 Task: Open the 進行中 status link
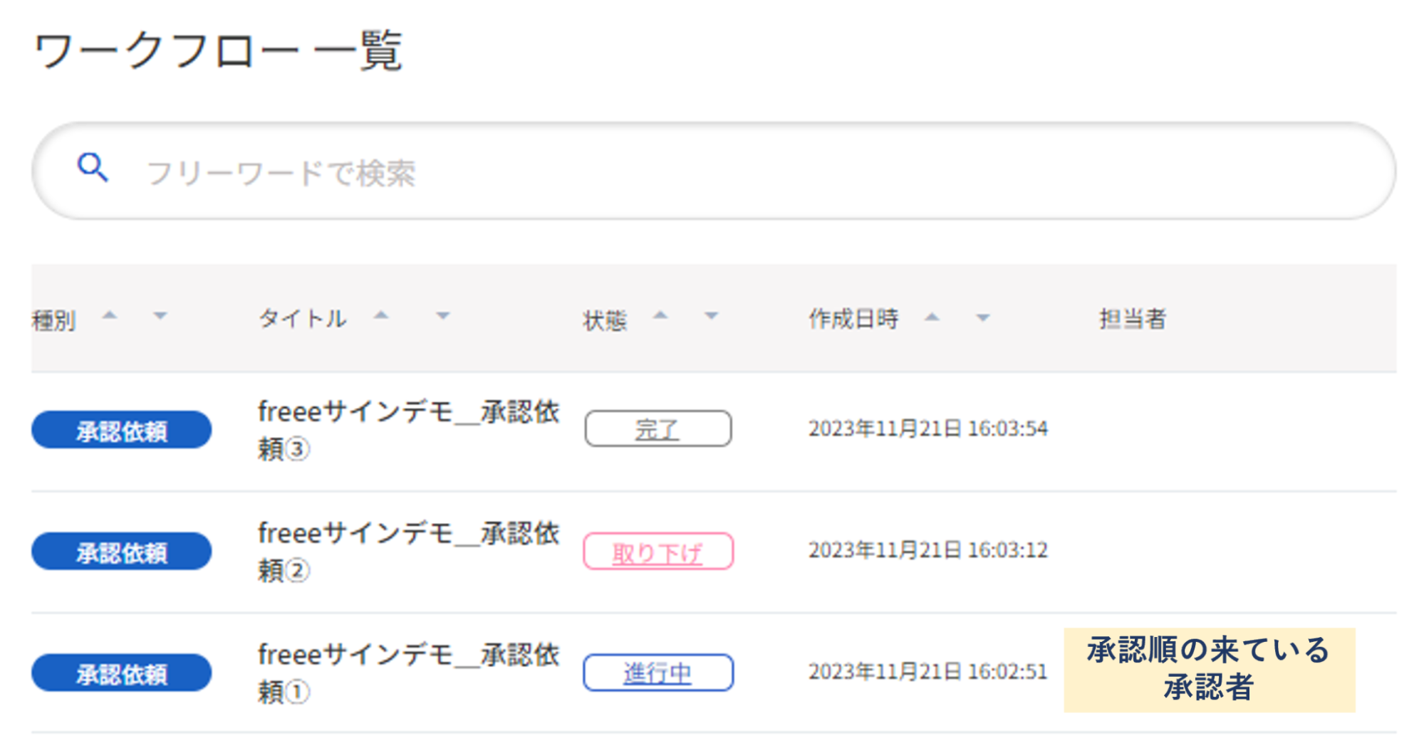tap(657, 673)
